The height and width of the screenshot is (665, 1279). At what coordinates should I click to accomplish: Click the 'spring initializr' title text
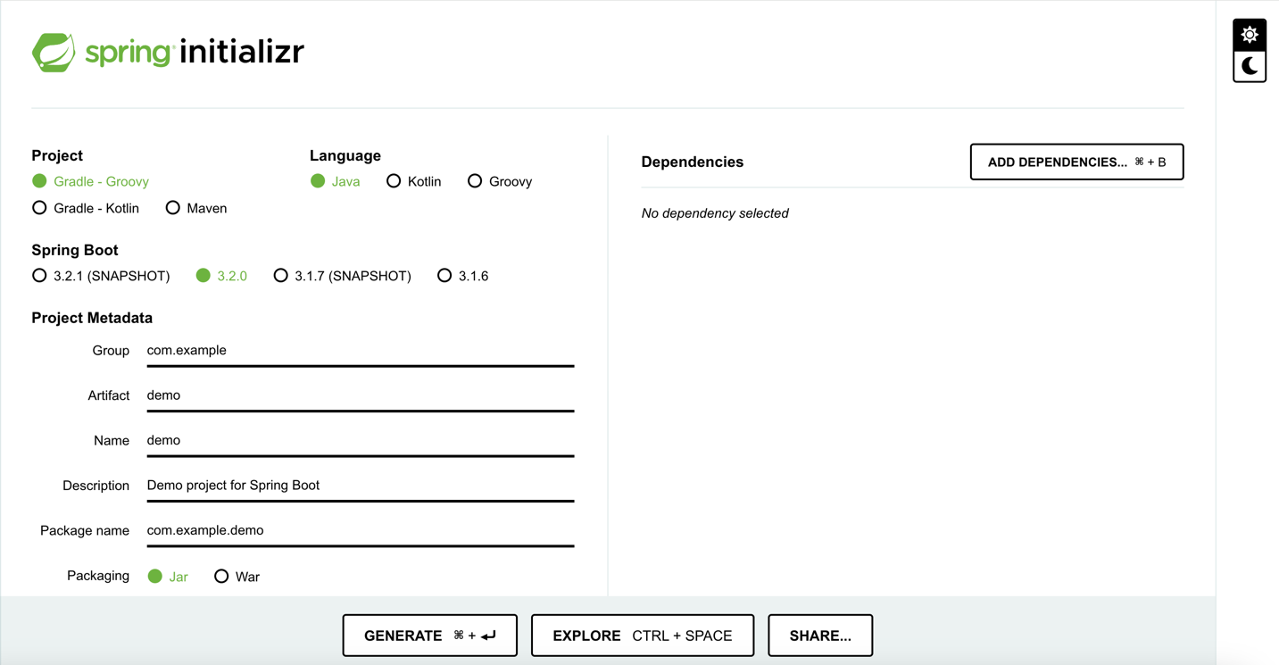pos(195,53)
